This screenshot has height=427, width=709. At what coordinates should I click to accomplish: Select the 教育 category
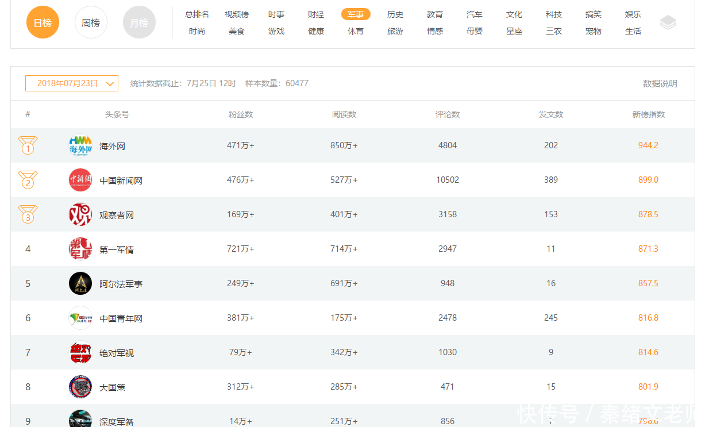pos(435,14)
